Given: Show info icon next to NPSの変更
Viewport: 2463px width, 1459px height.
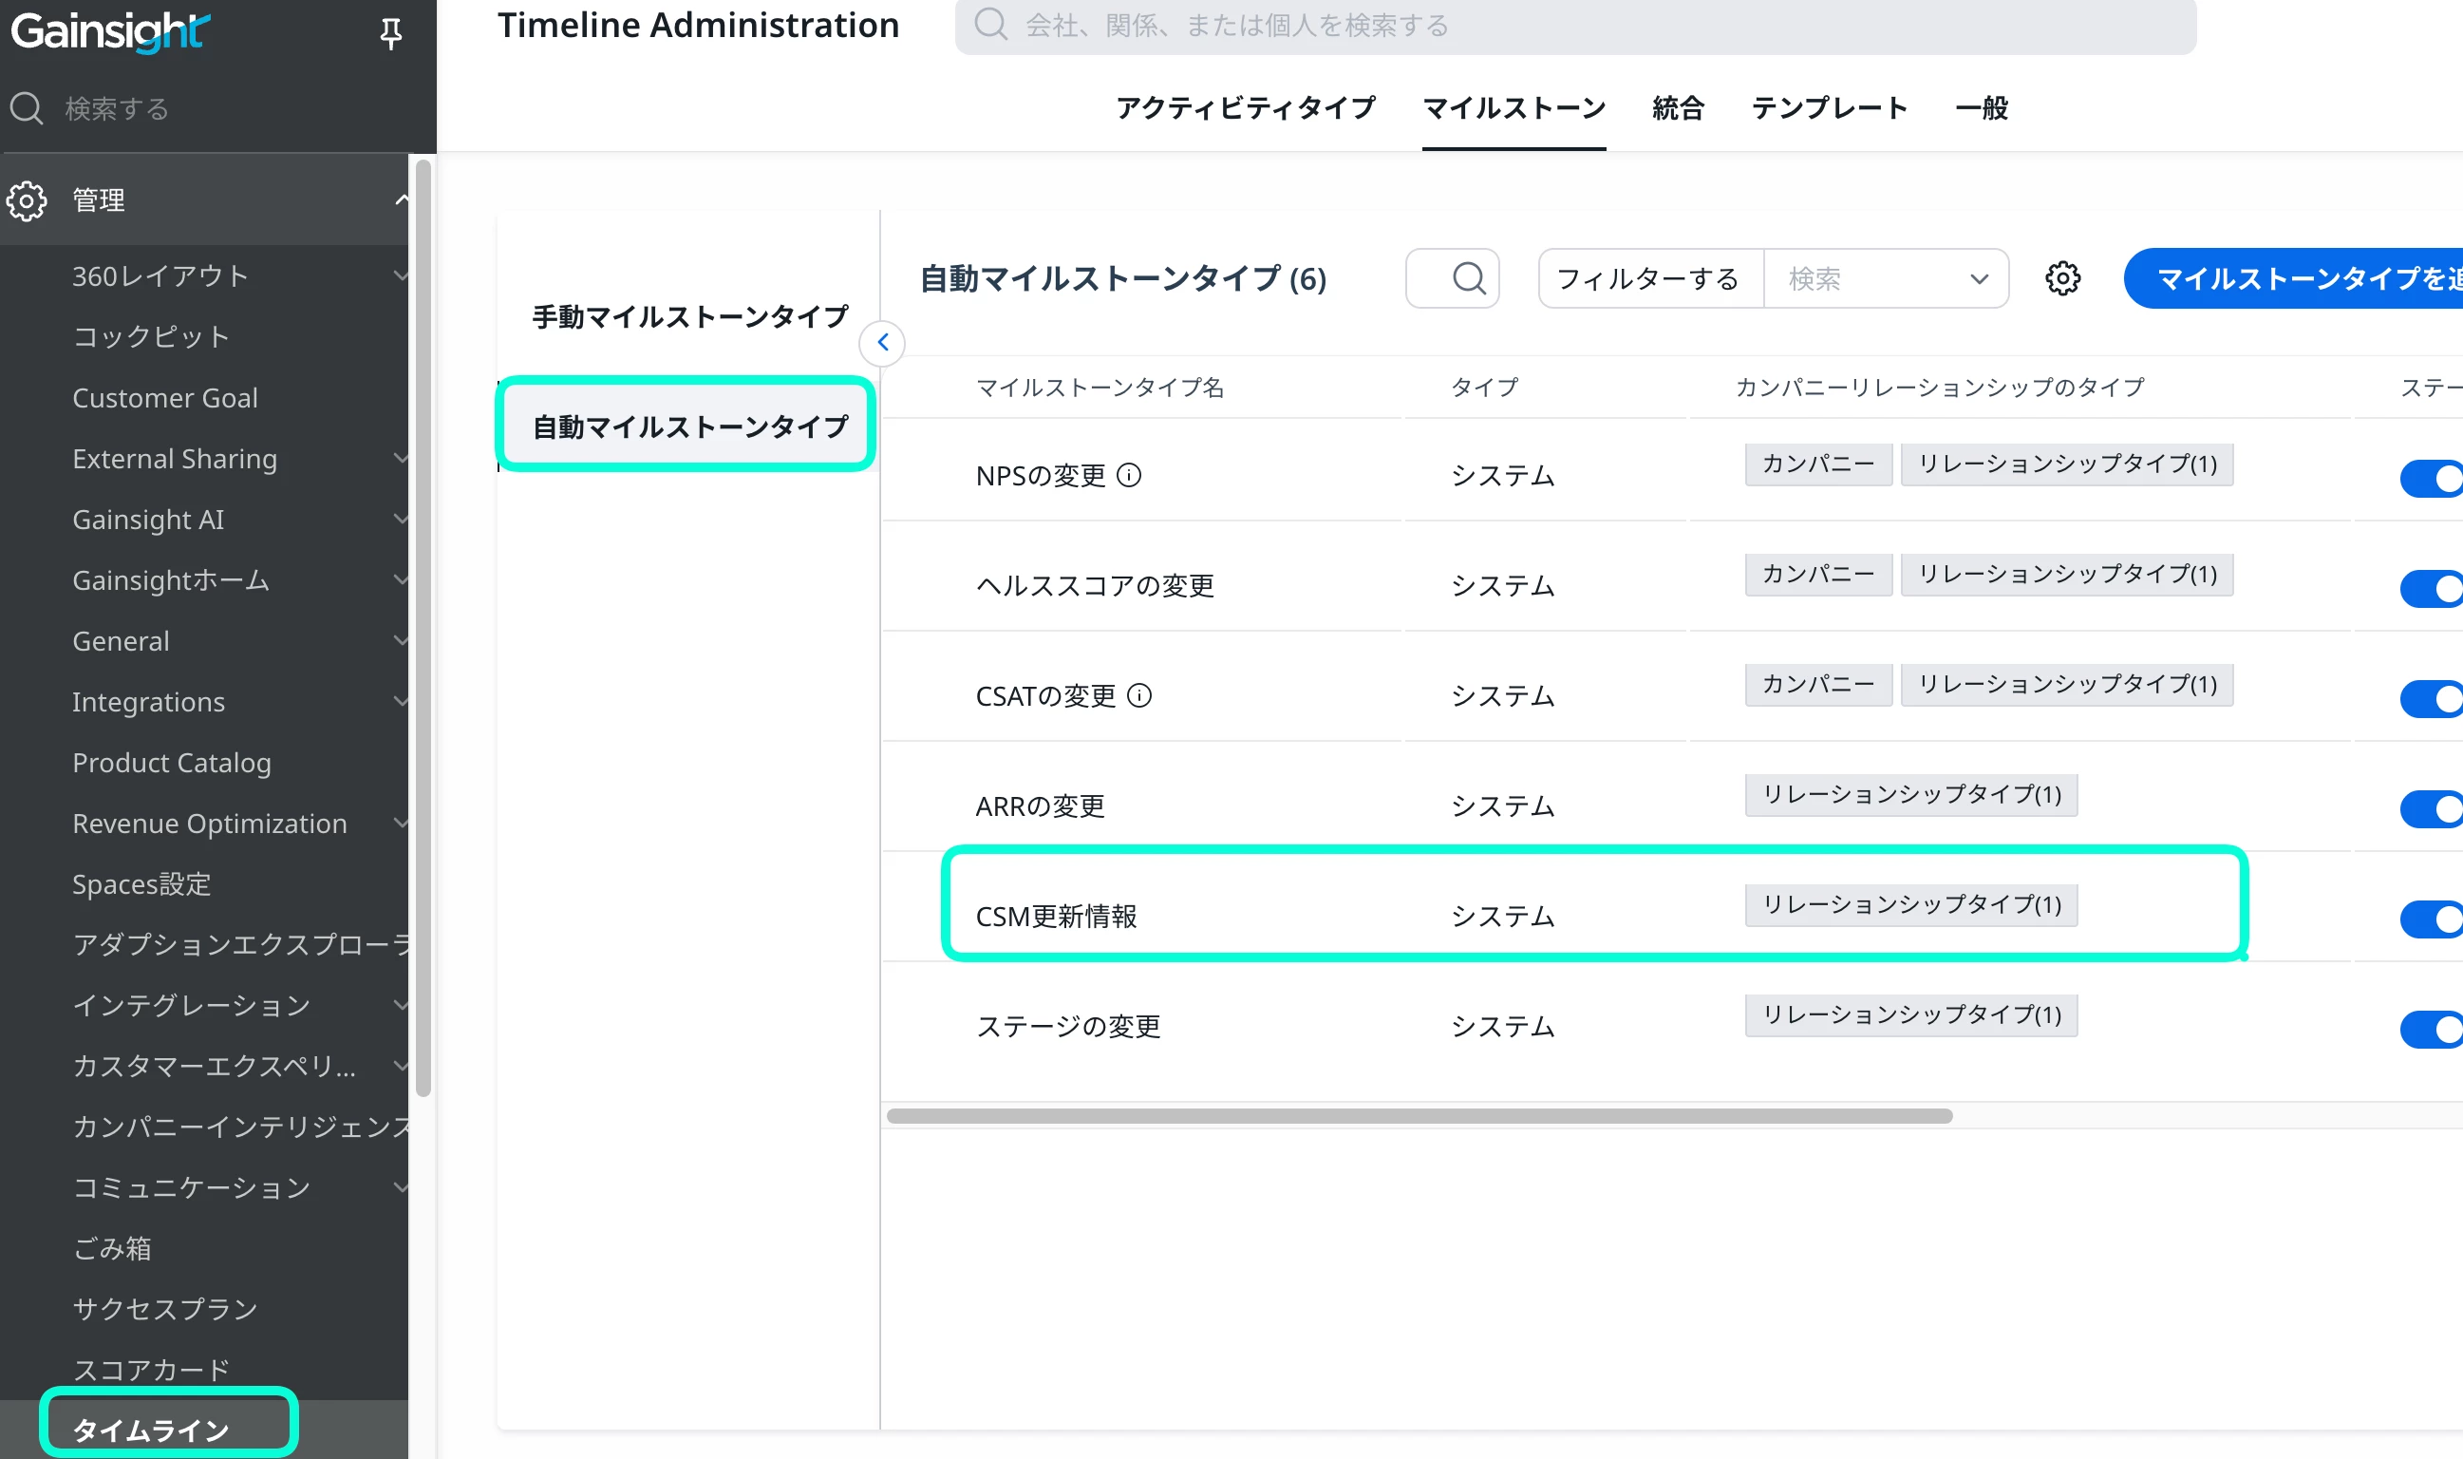Looking at the screenshot, I should pyautogui.click(x=1130, y=476).
